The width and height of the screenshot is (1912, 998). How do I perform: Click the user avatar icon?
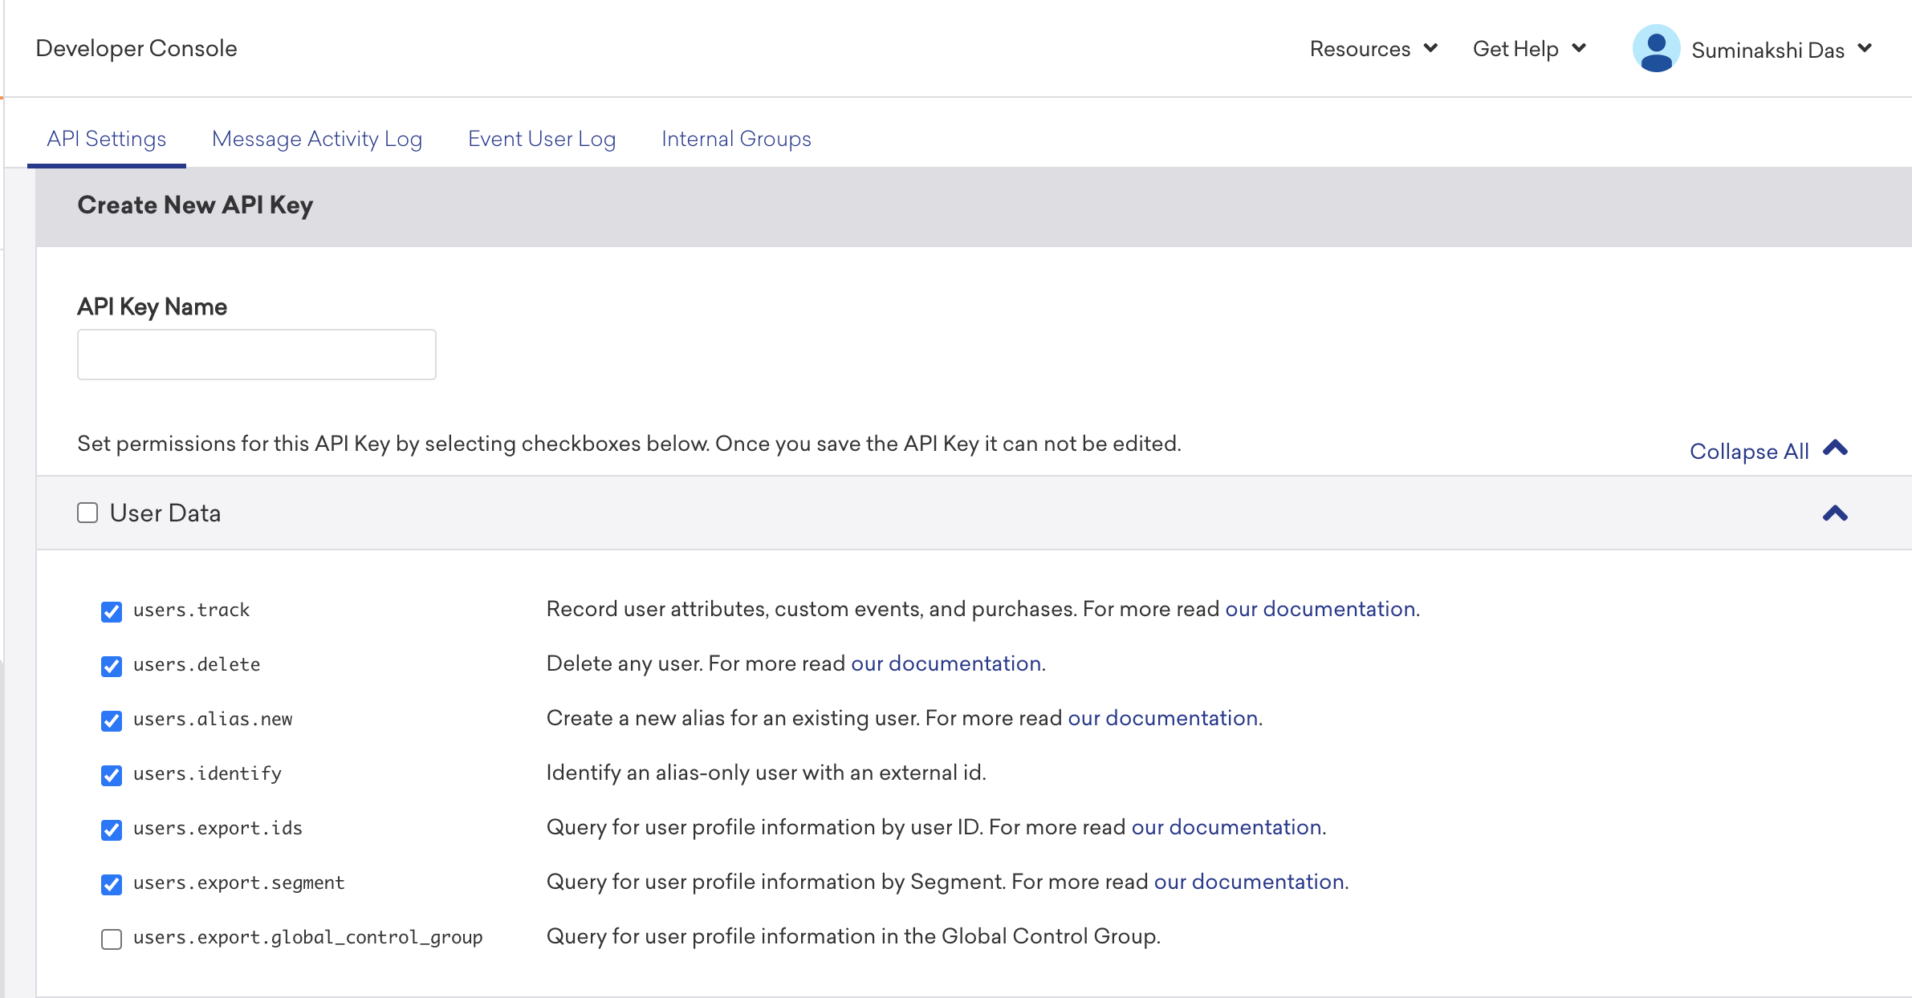pos(1655,49)
